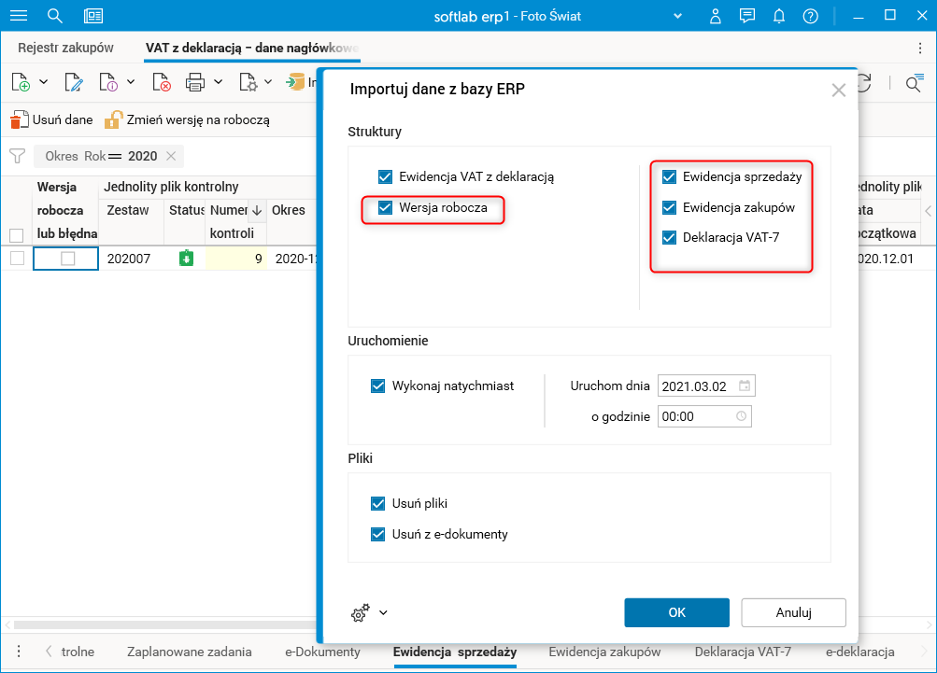Open the notifications bell
Screen dimensions: 937x673
(x=778, y=16)
